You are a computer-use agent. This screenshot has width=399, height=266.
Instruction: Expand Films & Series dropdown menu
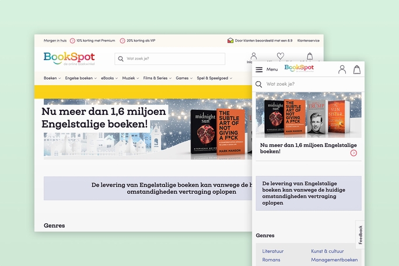(157, 78)
